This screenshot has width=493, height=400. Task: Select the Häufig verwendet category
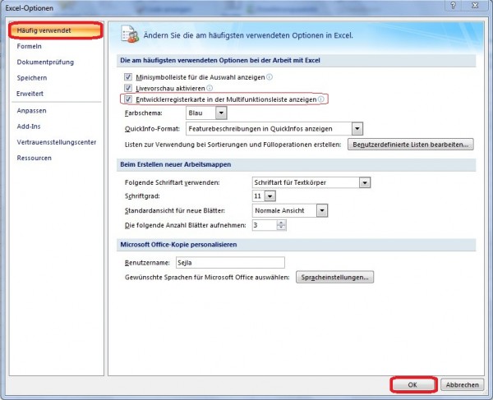[x=55, y=30]
